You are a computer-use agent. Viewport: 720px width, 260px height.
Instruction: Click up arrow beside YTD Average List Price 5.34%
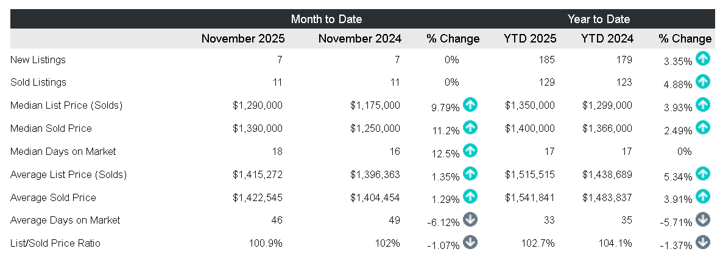pos(703,174)
